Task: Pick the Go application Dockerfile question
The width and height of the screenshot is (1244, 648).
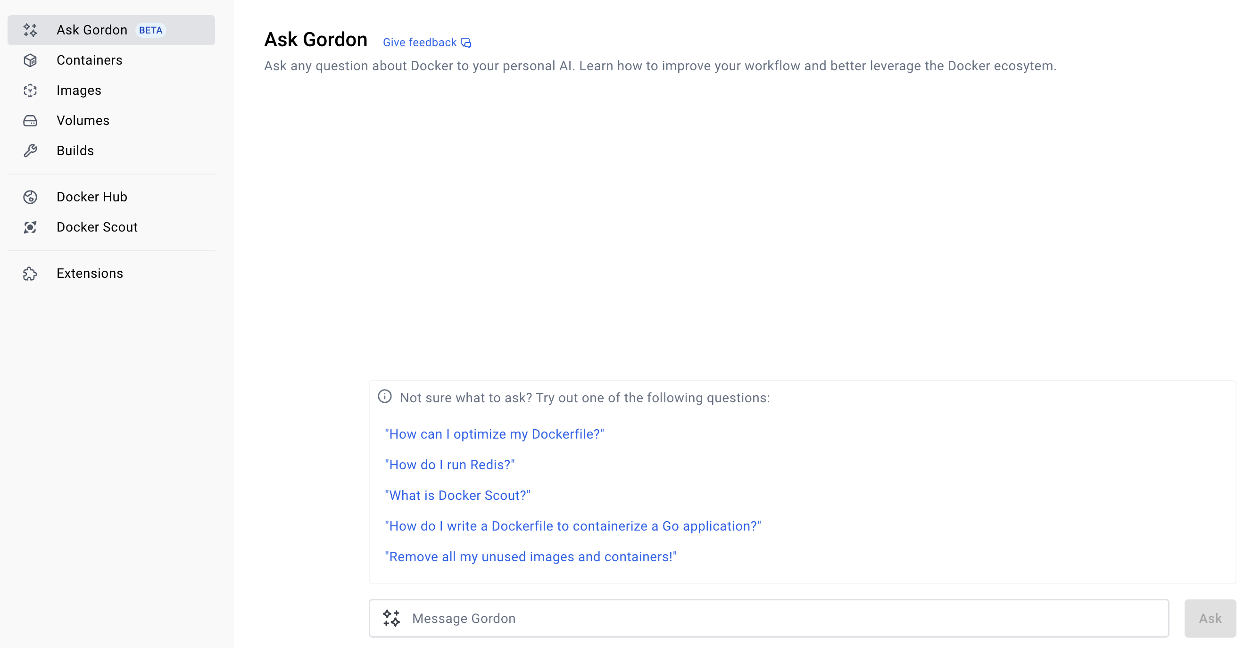Action: click(573, 526)
